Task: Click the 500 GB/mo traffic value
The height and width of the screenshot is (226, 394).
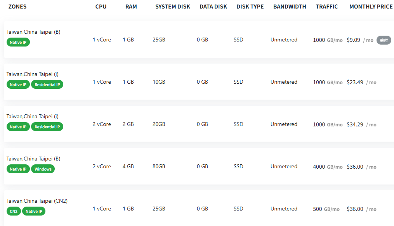Action: 326,209
